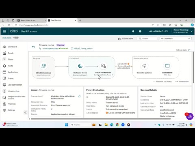Click the Finance portal web app icon
This screenshot has width=195, height=146.
click(167, 66)
